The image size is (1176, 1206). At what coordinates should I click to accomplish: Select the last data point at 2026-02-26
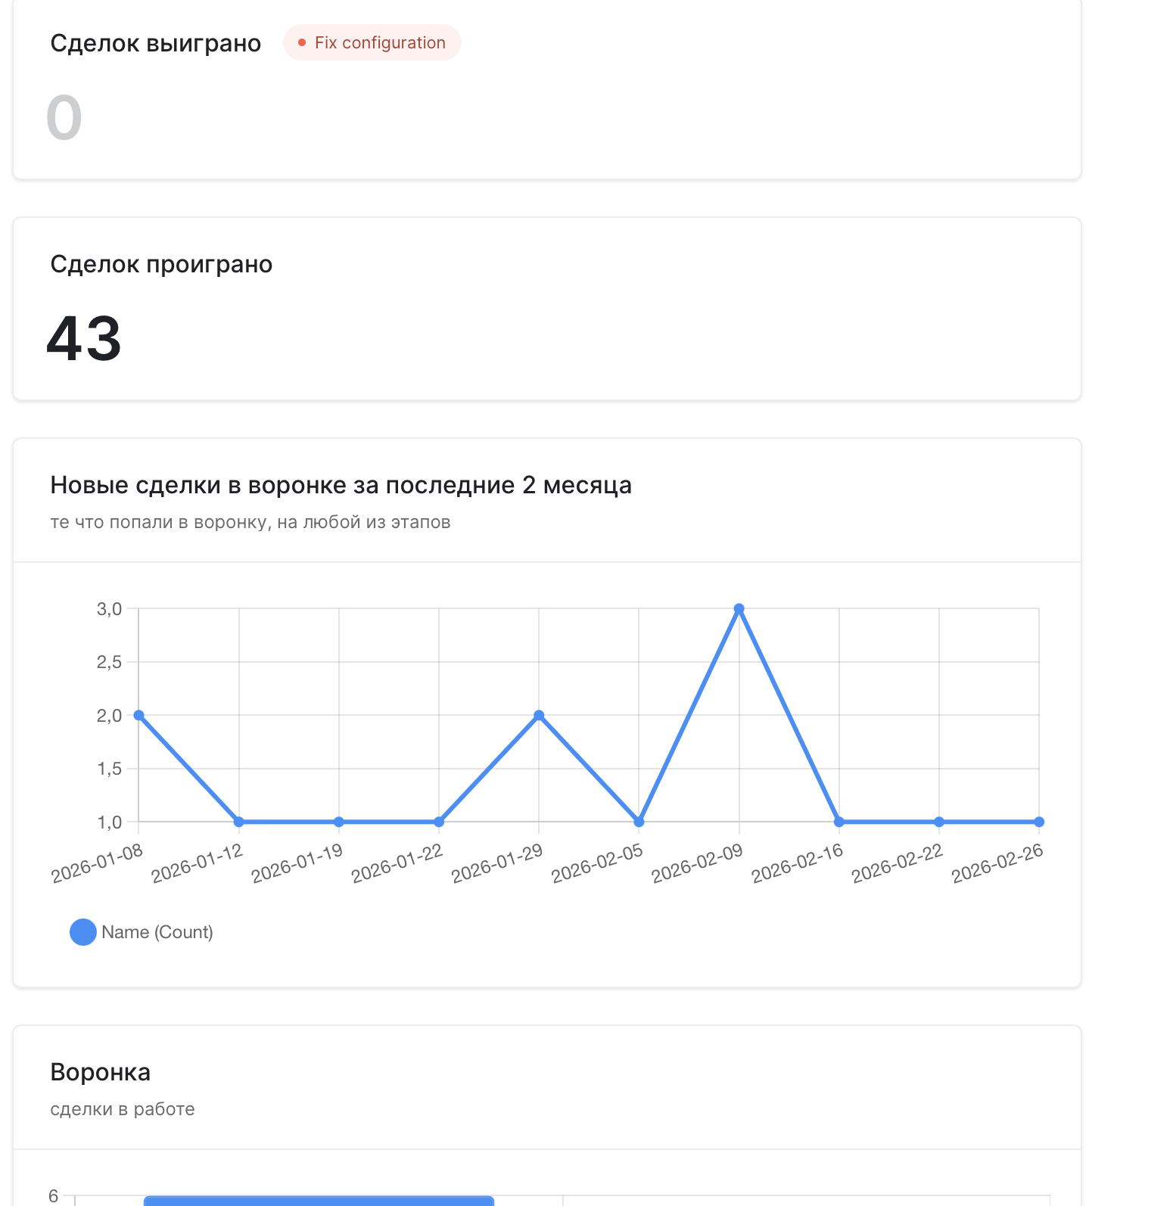pos(1039,822)
